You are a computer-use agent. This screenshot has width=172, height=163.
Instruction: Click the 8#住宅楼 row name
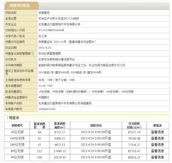click(17, 151)
